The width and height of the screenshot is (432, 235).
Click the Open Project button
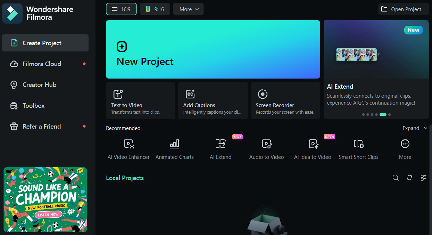(403, 9)
